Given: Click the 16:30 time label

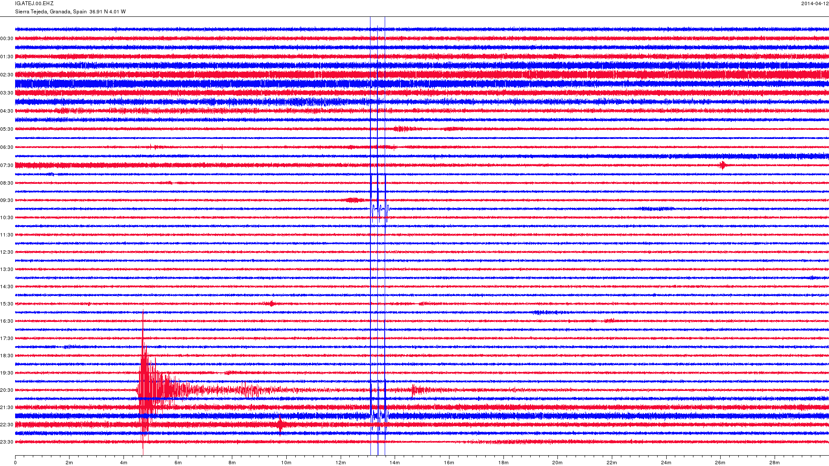Looking at the screenshot, I should pos(6,321).
